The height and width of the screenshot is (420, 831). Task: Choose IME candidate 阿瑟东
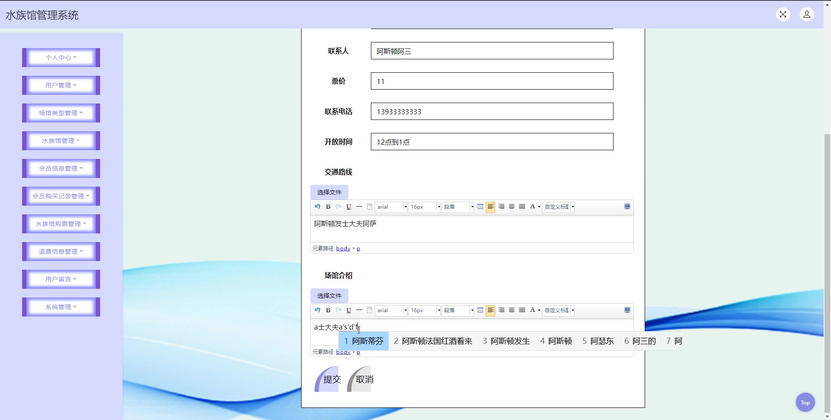tap(598, 341)
